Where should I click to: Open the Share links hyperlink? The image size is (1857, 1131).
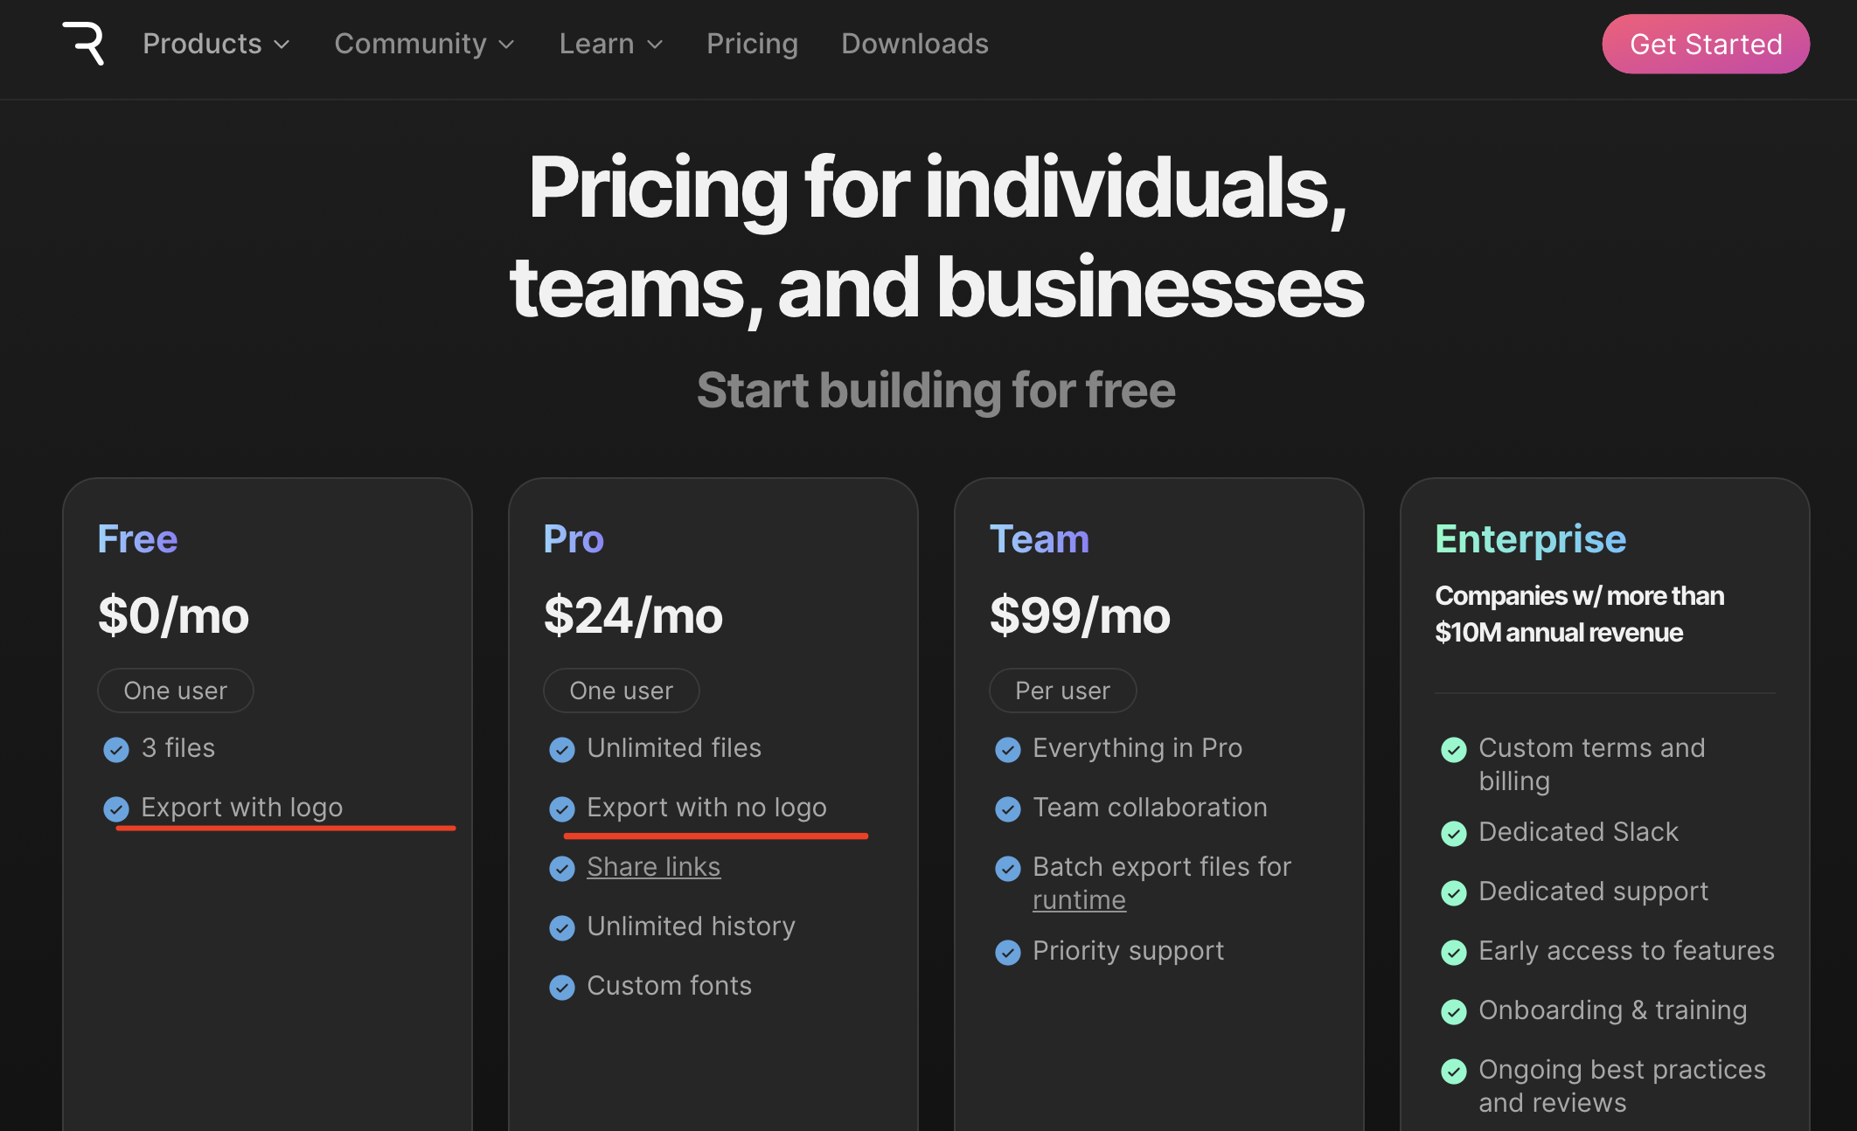coord(653,866)
